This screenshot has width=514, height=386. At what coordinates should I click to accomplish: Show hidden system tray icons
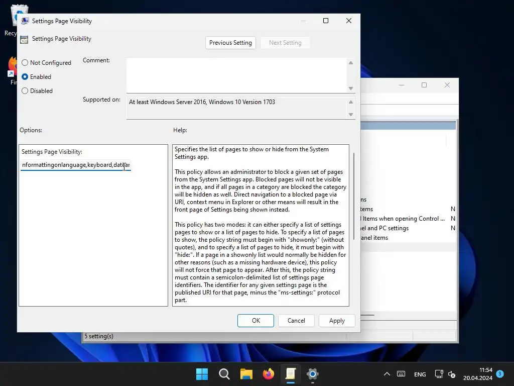coord(387,374)
